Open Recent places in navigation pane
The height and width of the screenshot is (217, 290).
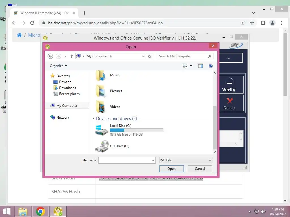point(69,94)
